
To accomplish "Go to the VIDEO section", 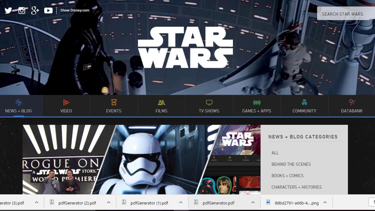I will pyautogui.click(x=66, y=111).
